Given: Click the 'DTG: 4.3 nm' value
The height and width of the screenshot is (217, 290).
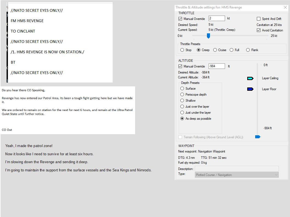Looking at the screenshot, I should click(x=186, y=158).
